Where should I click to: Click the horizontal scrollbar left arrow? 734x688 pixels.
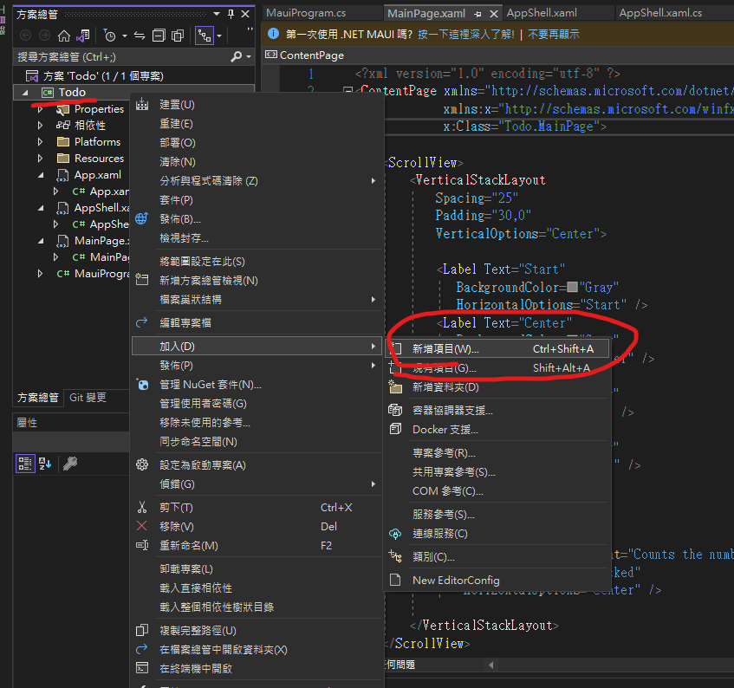tap(490, 665)
